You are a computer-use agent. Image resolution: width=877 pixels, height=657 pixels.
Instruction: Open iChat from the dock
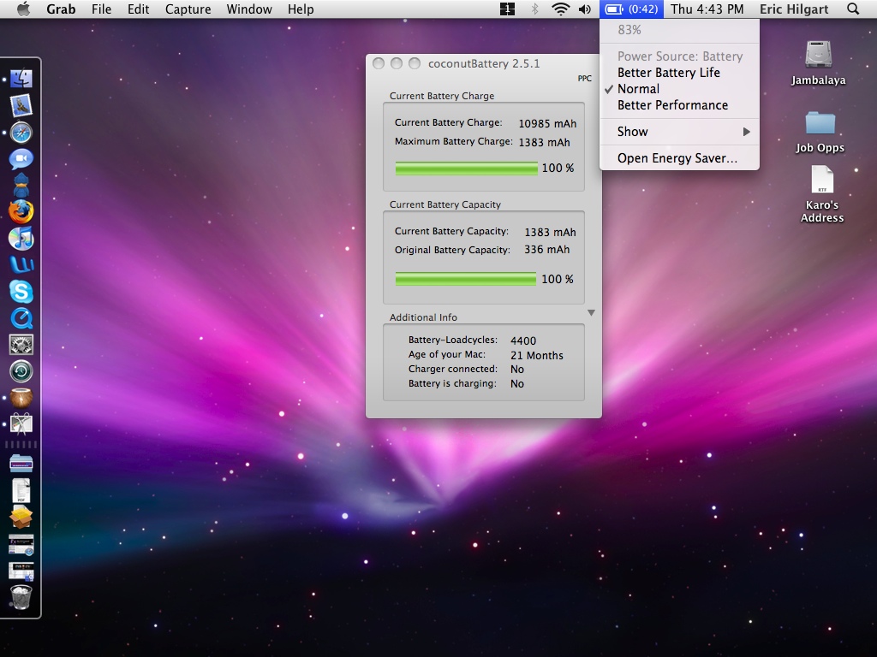21,158
